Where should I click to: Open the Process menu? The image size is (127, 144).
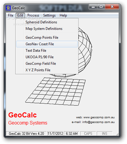coord(33,15)
